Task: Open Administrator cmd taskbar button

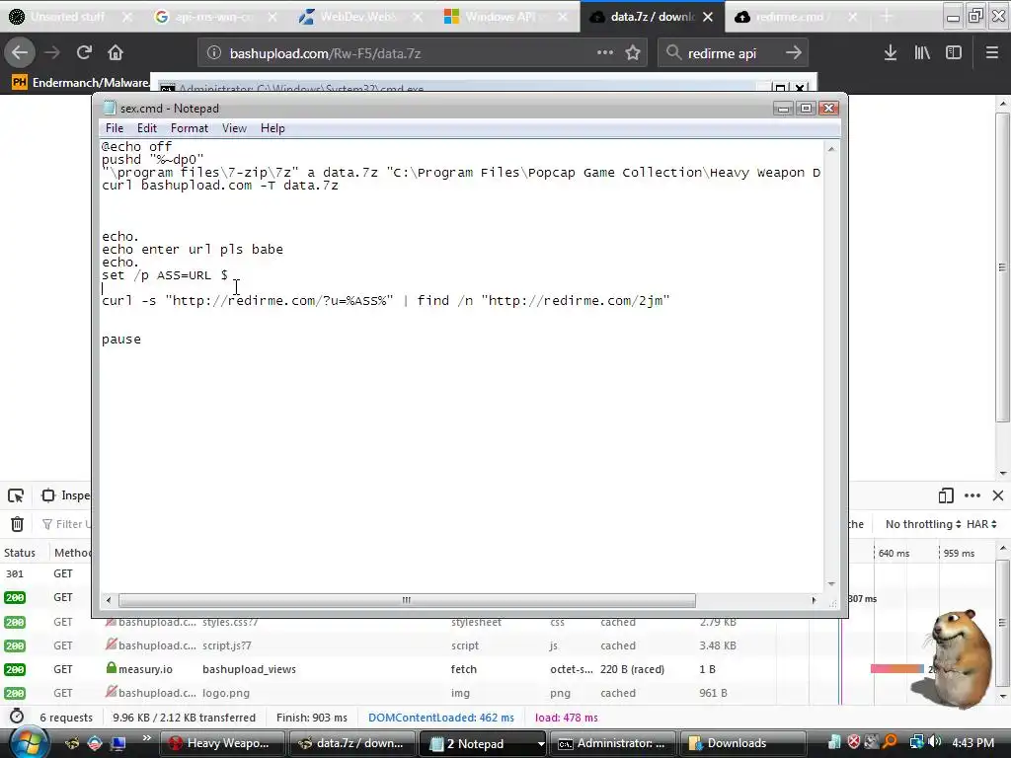Action: click(612, 743)
